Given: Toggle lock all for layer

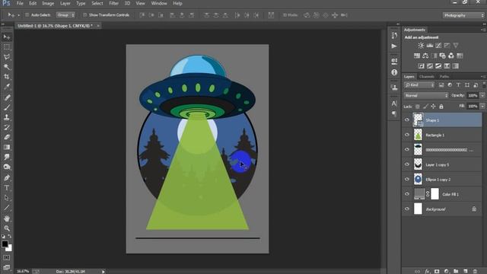Looking at the screenshot, I should (x=441, y=107).
